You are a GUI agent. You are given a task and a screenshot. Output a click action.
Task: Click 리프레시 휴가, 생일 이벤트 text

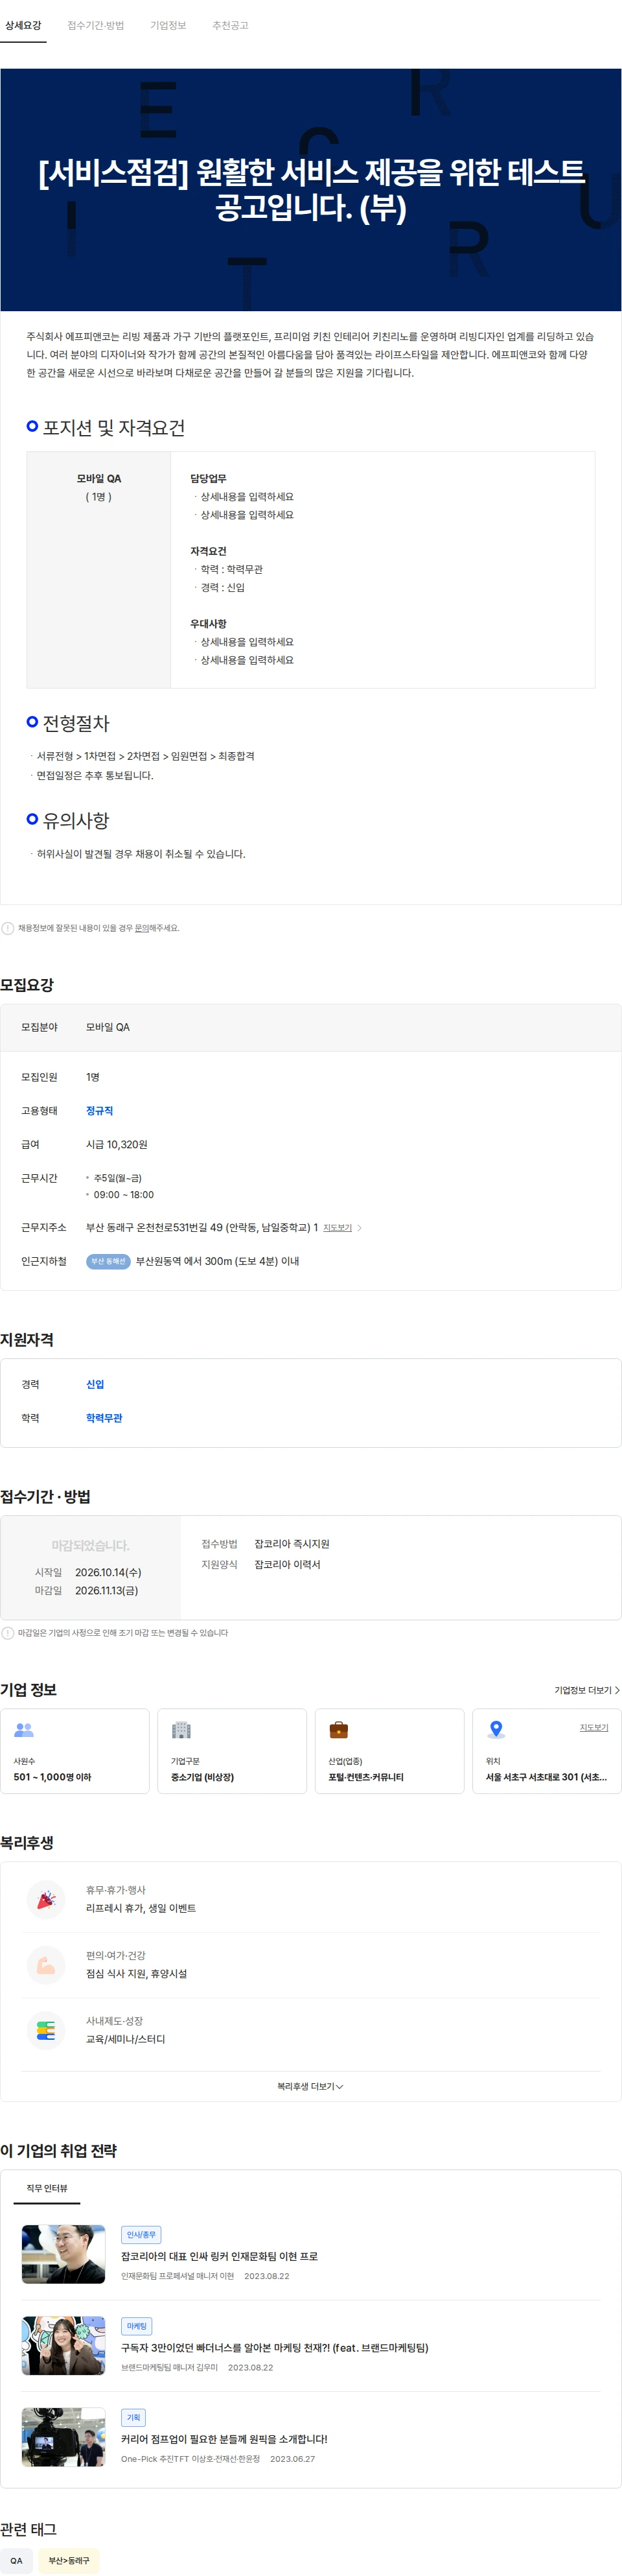click(x=141, y=1908)
